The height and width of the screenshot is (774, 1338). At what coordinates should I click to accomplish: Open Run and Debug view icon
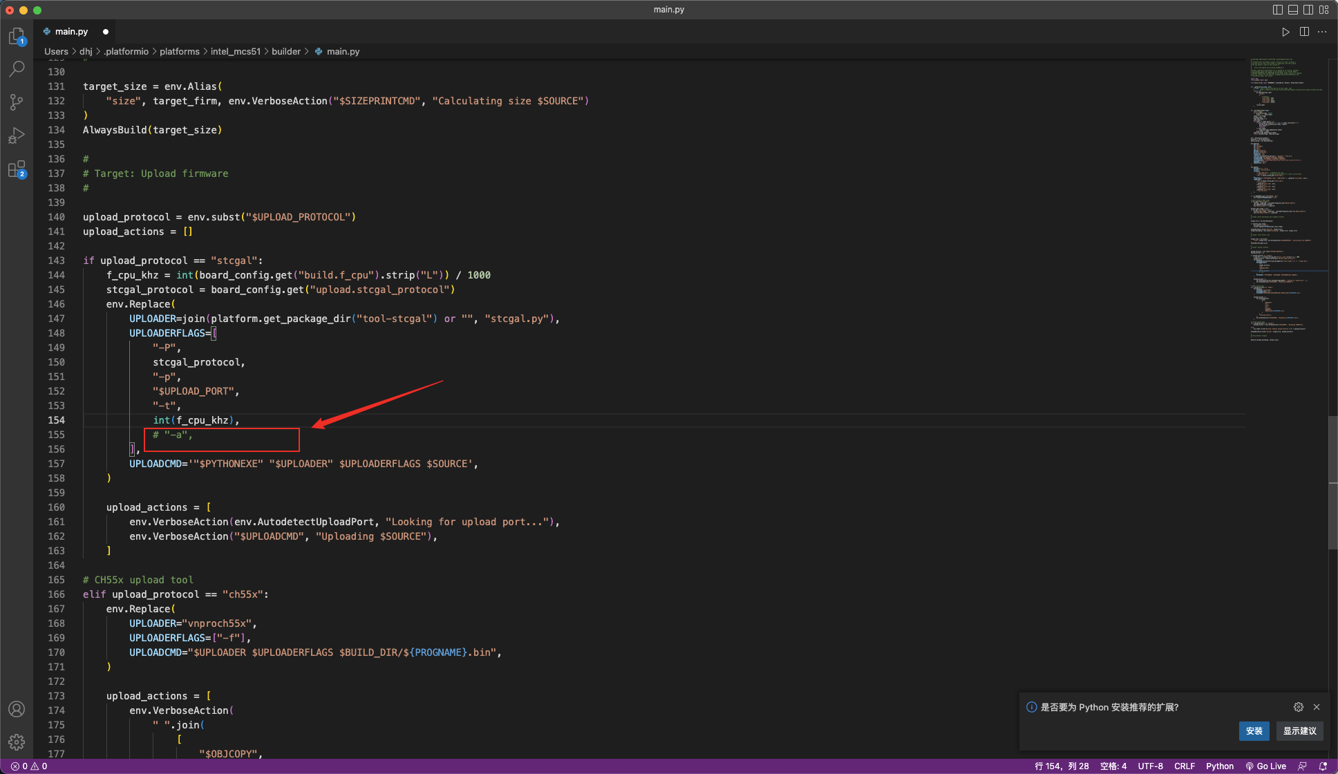click(x=17, y=135)
